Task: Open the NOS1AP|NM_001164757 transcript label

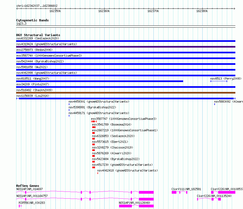Action: tap(32, 196)
